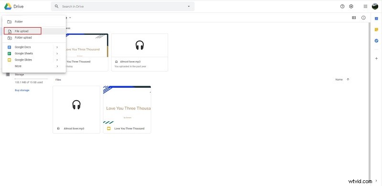
Task: Select Folder upload menu entry
Action: tap(34, 38)
